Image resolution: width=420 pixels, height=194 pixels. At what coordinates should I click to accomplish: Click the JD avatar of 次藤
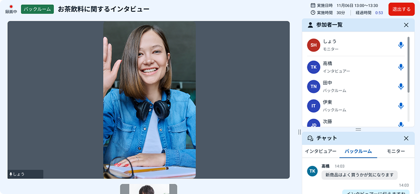click(314, 123)
